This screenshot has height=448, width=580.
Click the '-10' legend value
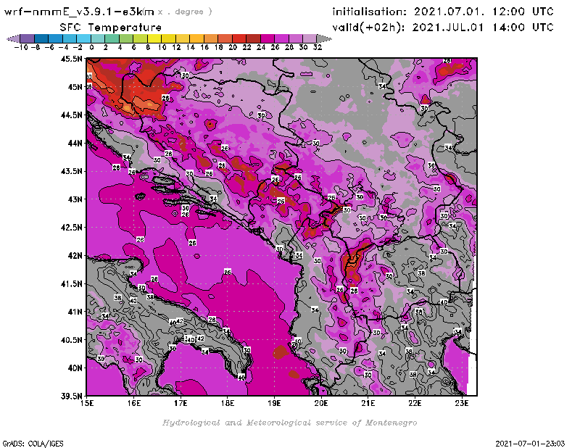[x=21, y=47]
